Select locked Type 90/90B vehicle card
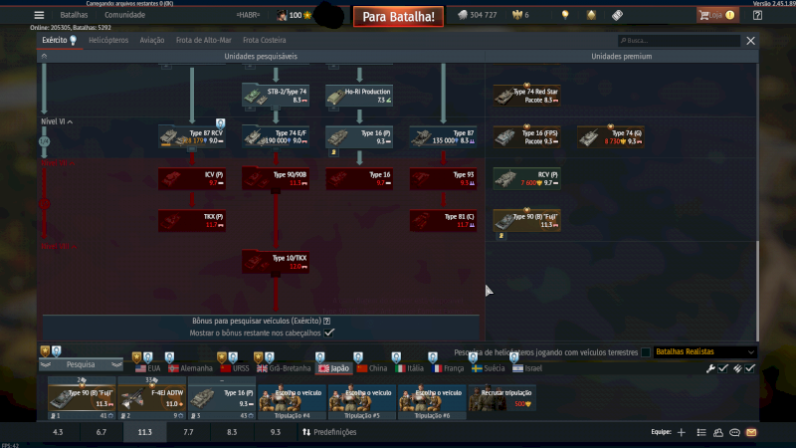This screenshot has height=448, width=796. 276,179
